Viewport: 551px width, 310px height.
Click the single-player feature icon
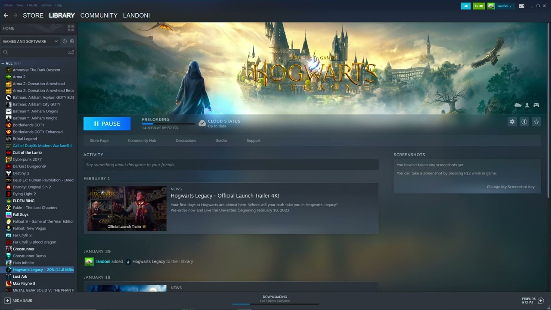(x=527, y=105)
